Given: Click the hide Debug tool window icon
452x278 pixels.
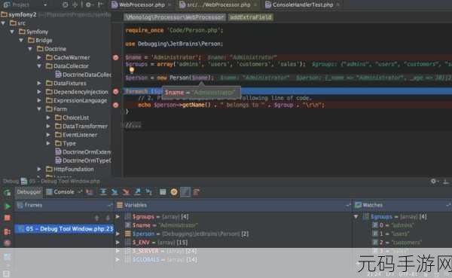Looking at the screenshot, I should 446,182.
